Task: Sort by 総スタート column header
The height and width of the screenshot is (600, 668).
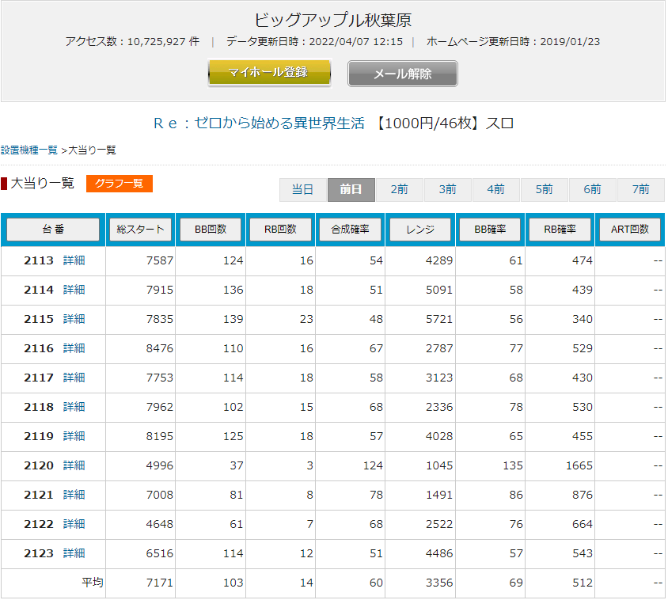Action: pyautogui.click(x=140, y=230)
